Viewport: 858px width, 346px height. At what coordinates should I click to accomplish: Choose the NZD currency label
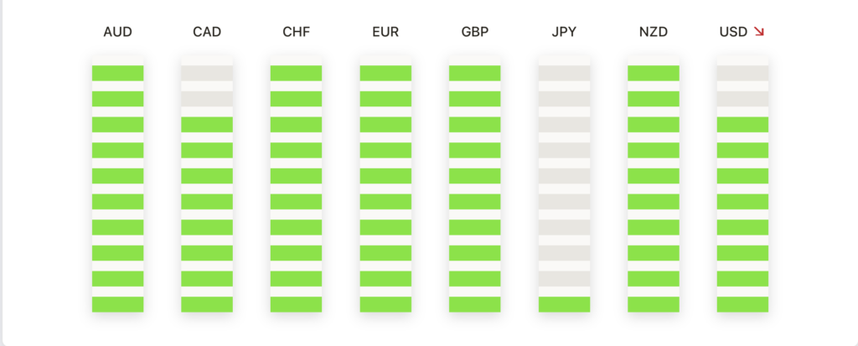pyautogui.click(x=654, y=32)
